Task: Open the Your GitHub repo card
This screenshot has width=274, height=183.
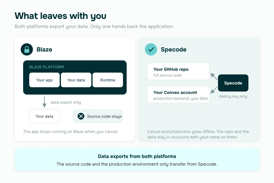Action: [x=178, y=71]
